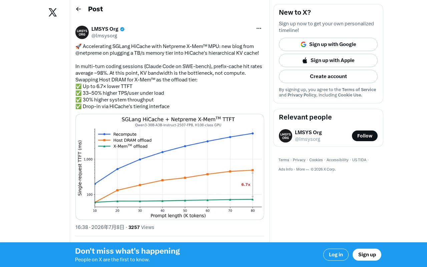The image size is (427, 267).
Task: Open the post's three-dot more menu
Action: click(x=259, y=28)
